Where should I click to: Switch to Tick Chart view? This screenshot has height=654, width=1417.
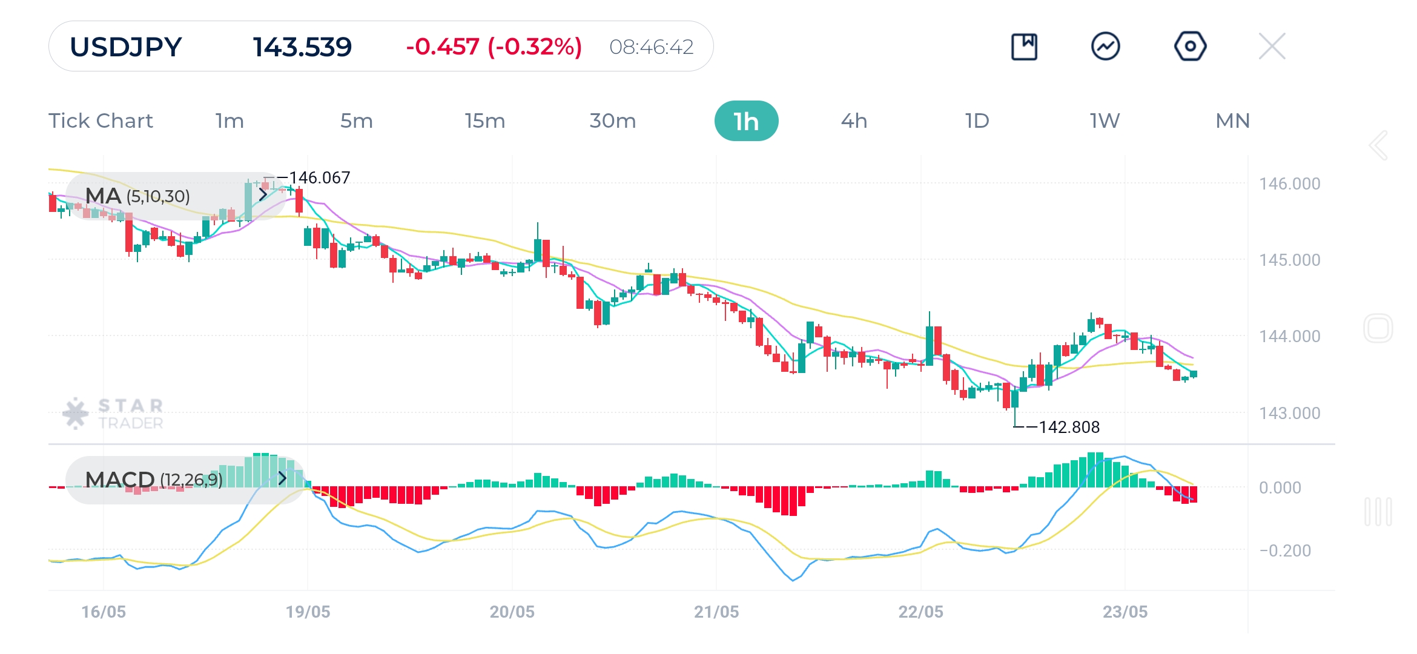[101, 121]
